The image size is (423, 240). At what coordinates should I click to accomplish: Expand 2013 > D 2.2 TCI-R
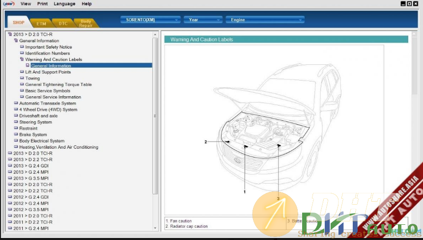33,160
